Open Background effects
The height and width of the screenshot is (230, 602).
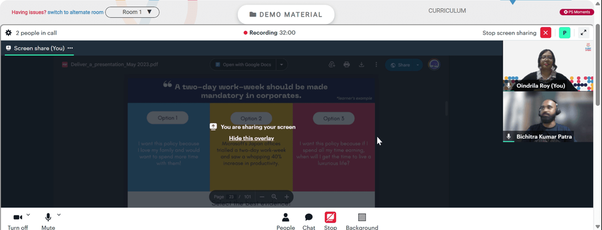coord(362,221)
